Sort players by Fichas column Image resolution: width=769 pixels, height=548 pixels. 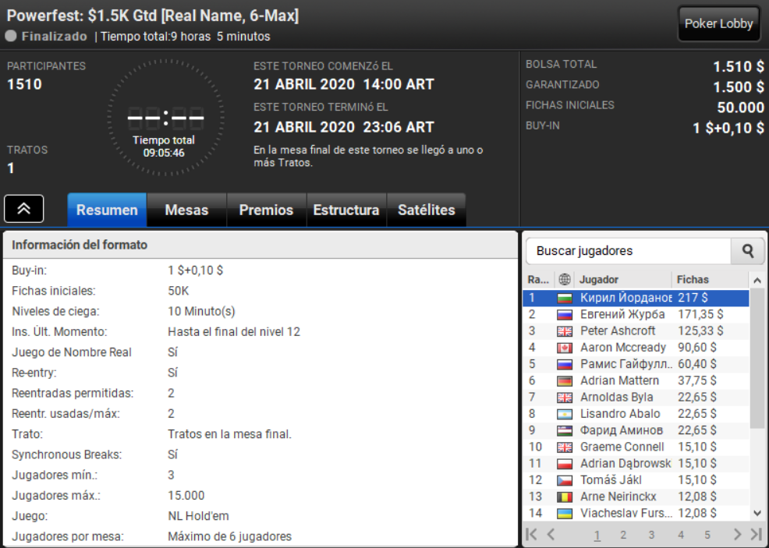click(x=710, y=279)
